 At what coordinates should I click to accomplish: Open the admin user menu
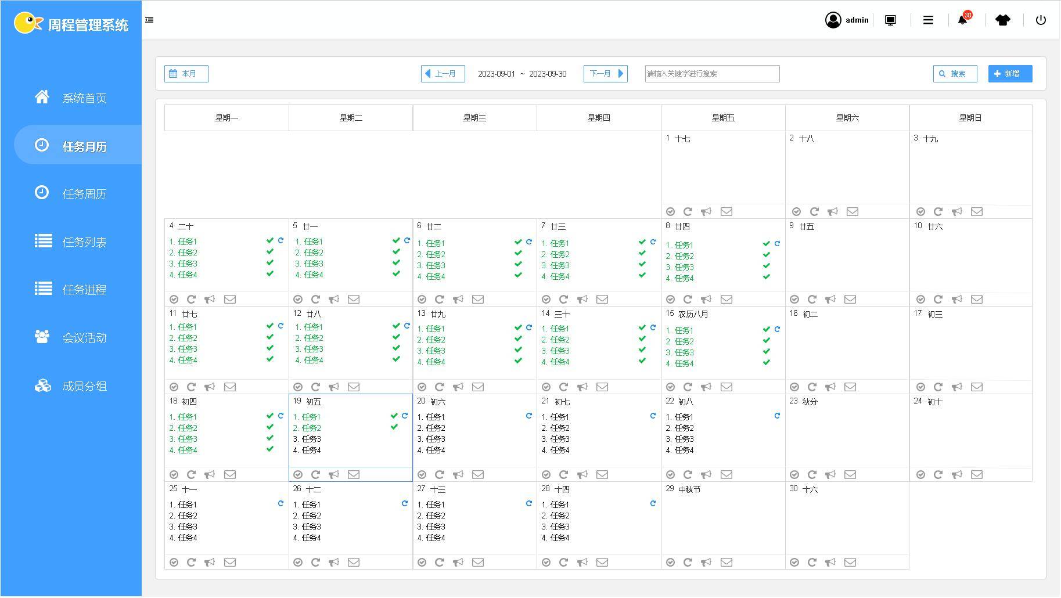(x=847, y=20)
